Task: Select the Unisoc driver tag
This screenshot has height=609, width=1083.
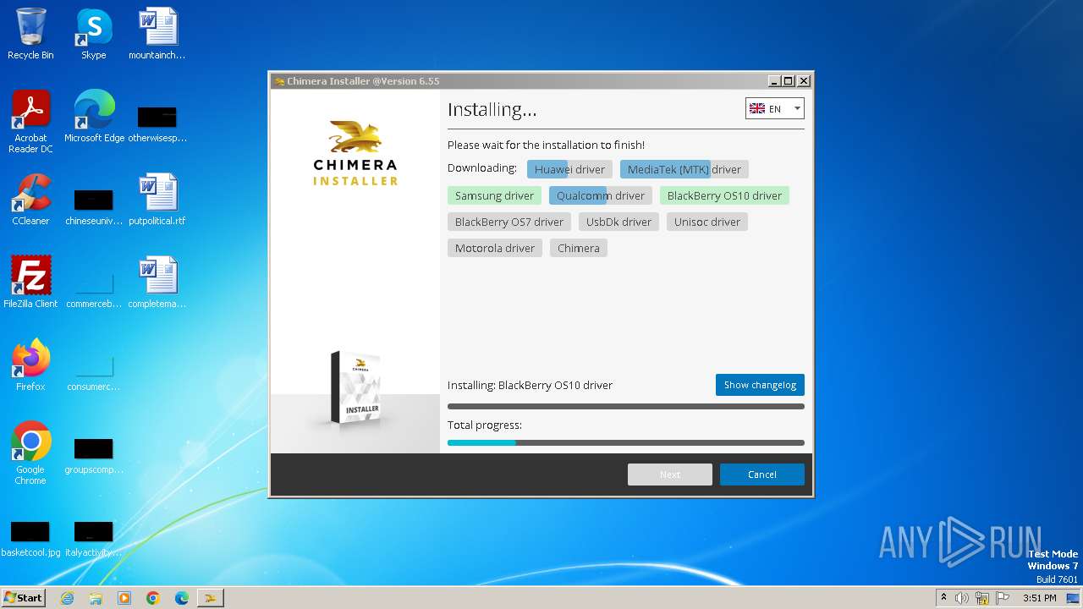Action: tap(707, 222)
